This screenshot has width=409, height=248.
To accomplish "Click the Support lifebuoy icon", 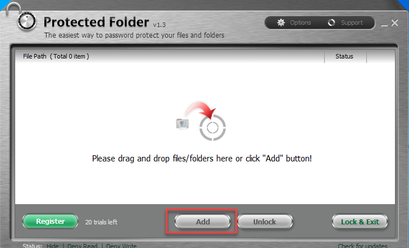I will point(331,22).
